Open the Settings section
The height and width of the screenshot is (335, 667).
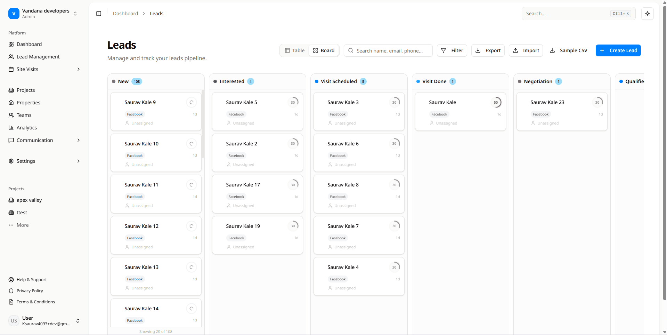pos(26,161)
